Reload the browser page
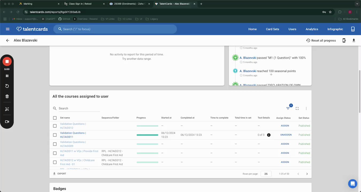Screen dimensions: 361x192 click(18, 12)
